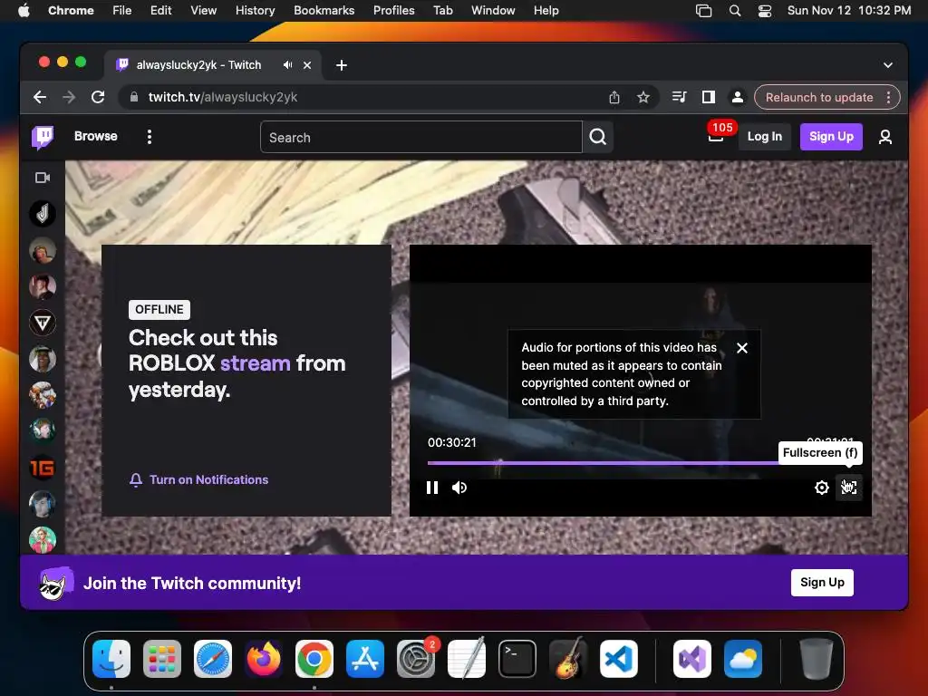
Task: Open App Store from the dock
Action: click(x=364, y=659)
